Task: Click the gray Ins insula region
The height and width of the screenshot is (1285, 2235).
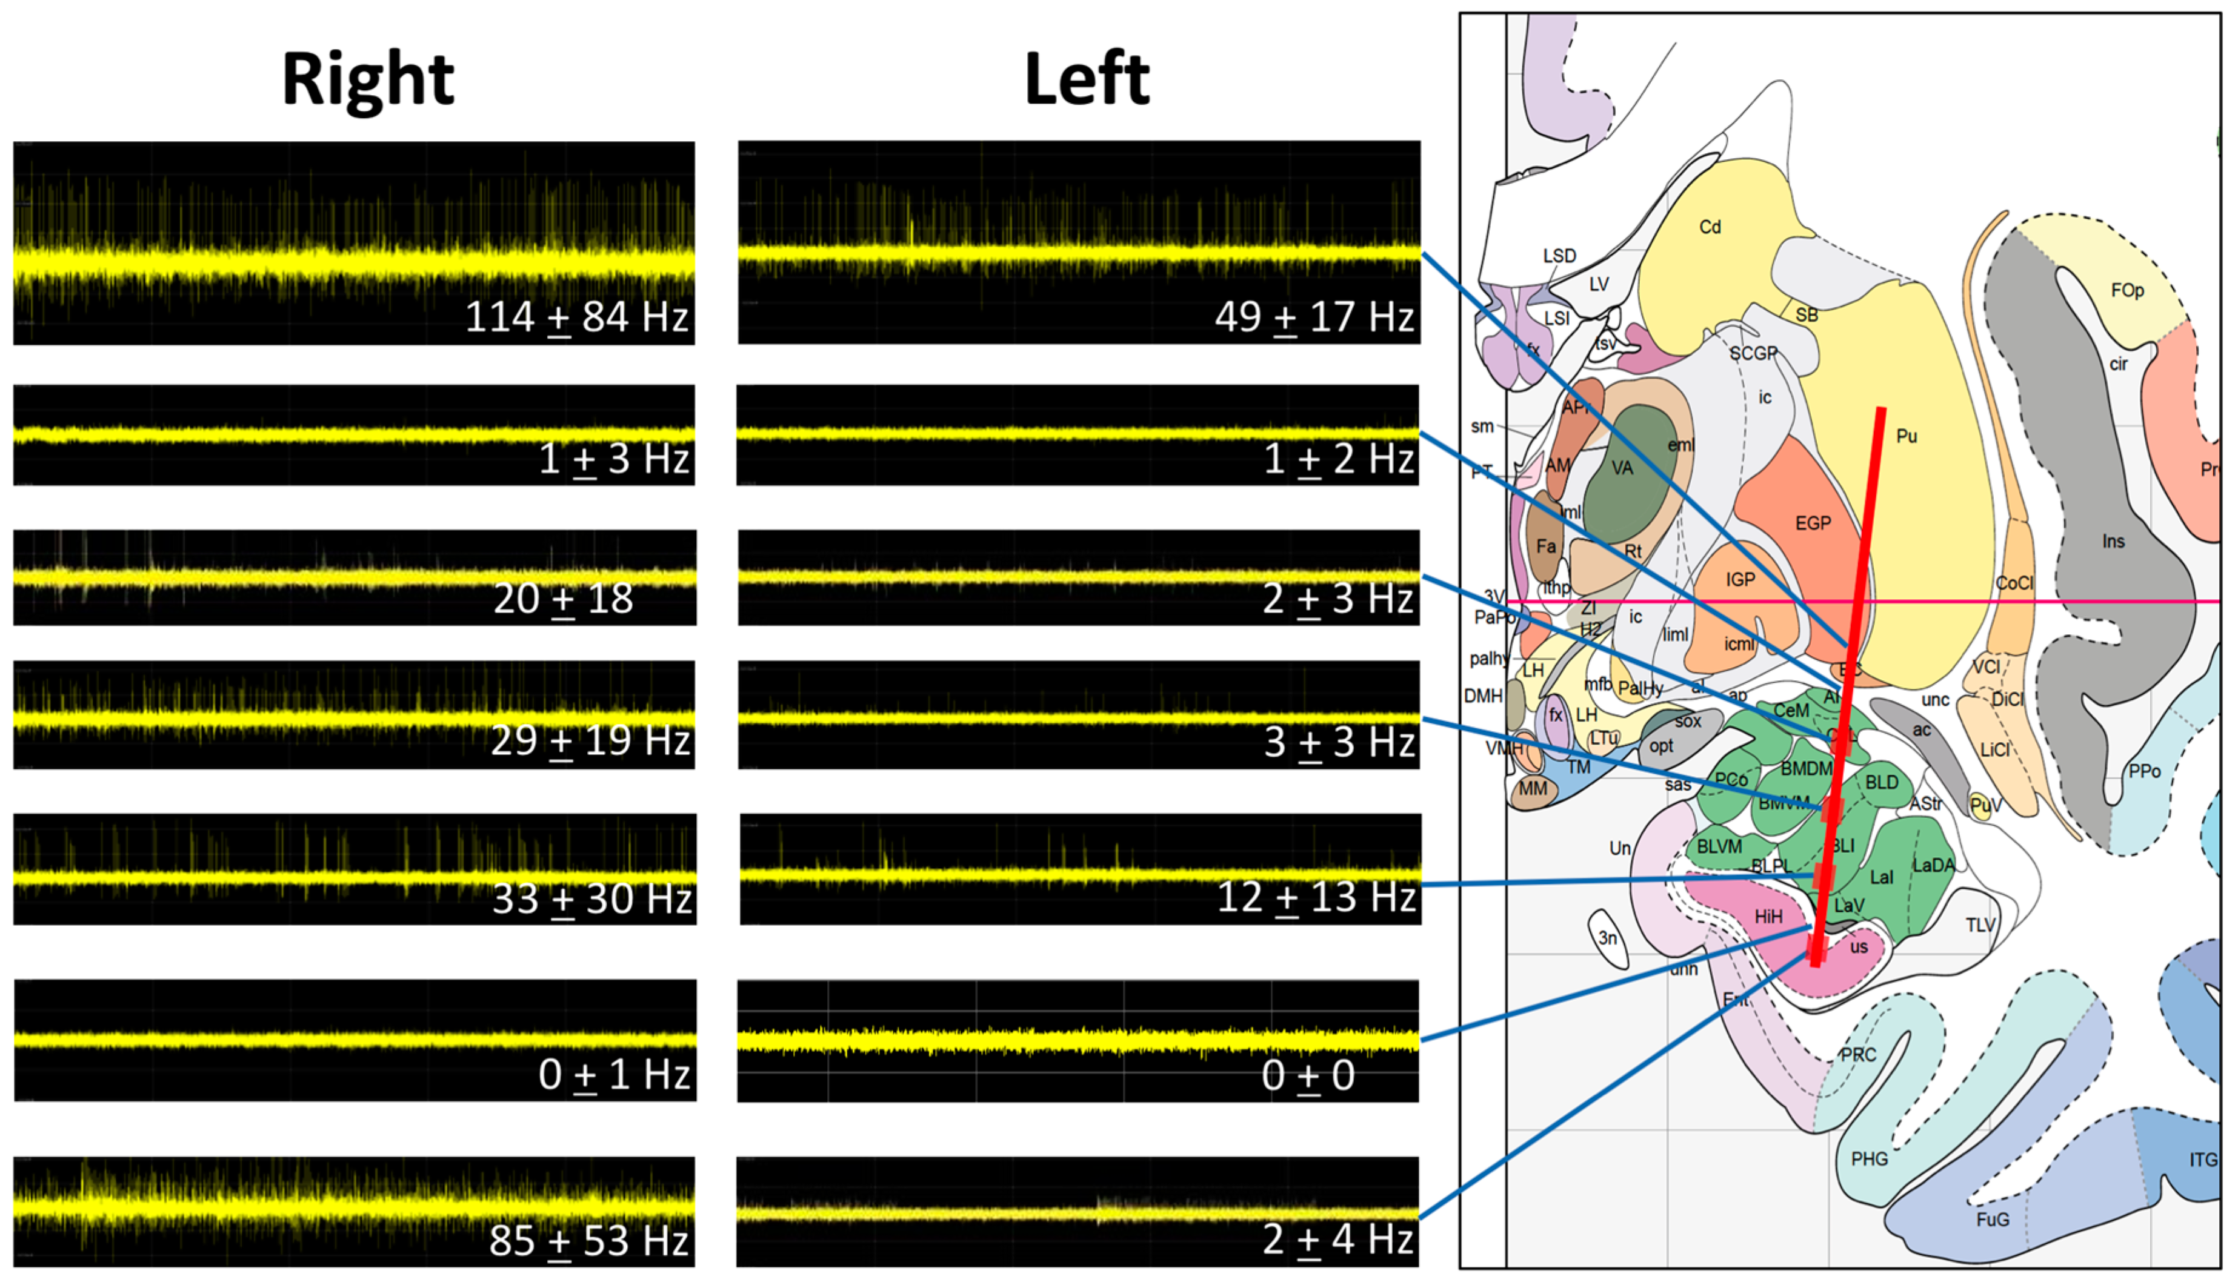Action: click(2113, 542)
